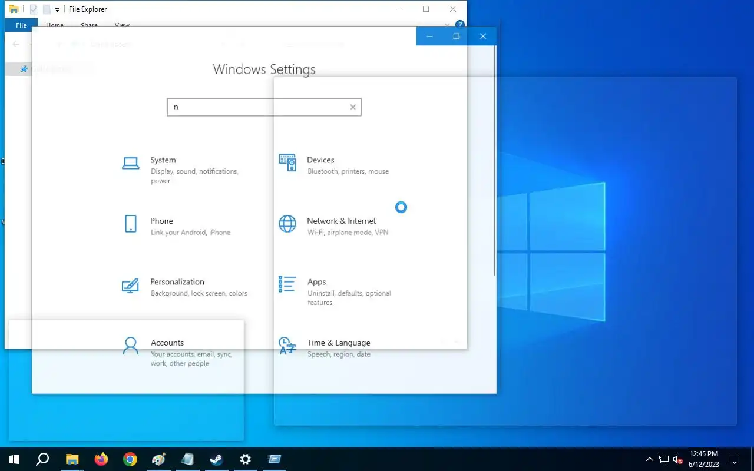This screenshot has width=754, height=471.
Task: Click the Properties checkmark icon in File Explorer title bar
Action: (x=34, y=9)
